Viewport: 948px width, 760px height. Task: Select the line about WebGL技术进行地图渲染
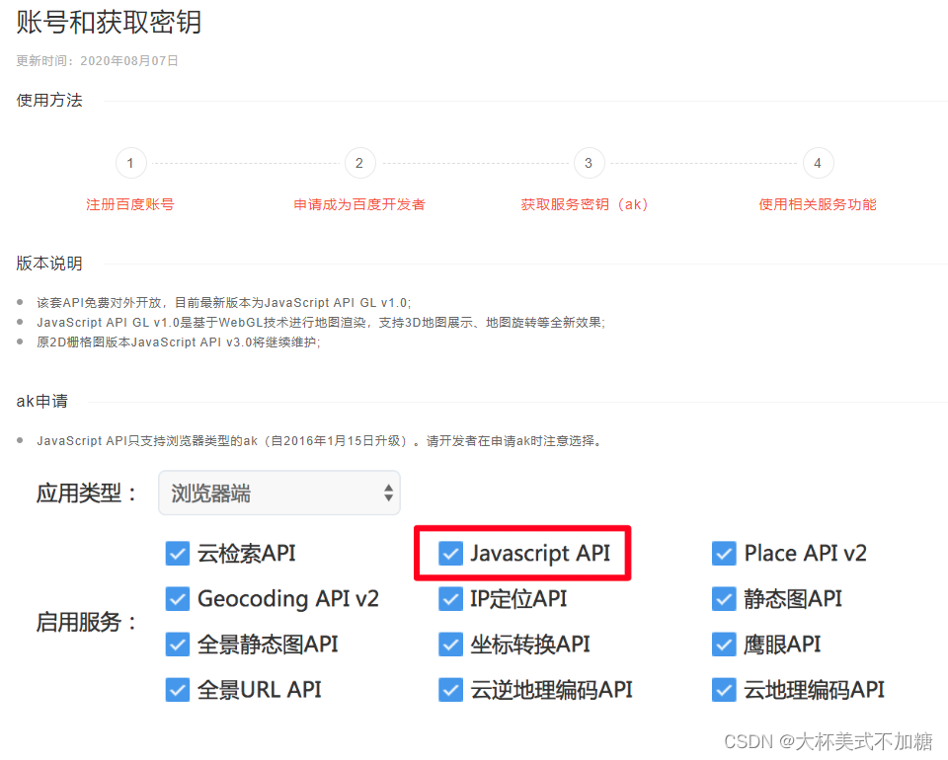tap(320, 323)
